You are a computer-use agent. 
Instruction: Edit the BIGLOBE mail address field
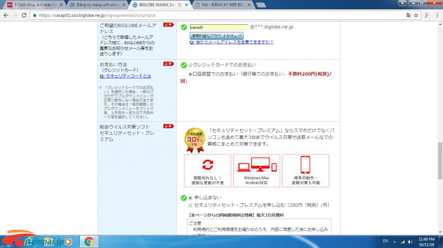[x=219, y=27]
